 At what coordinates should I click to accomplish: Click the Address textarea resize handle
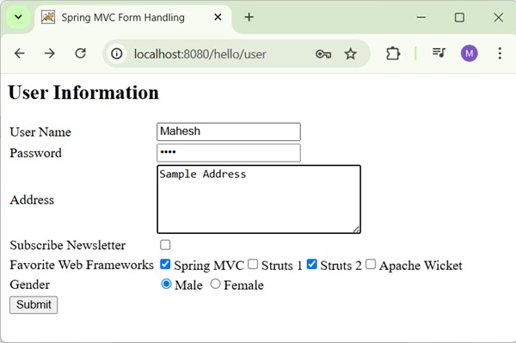(x=356, y=230)
